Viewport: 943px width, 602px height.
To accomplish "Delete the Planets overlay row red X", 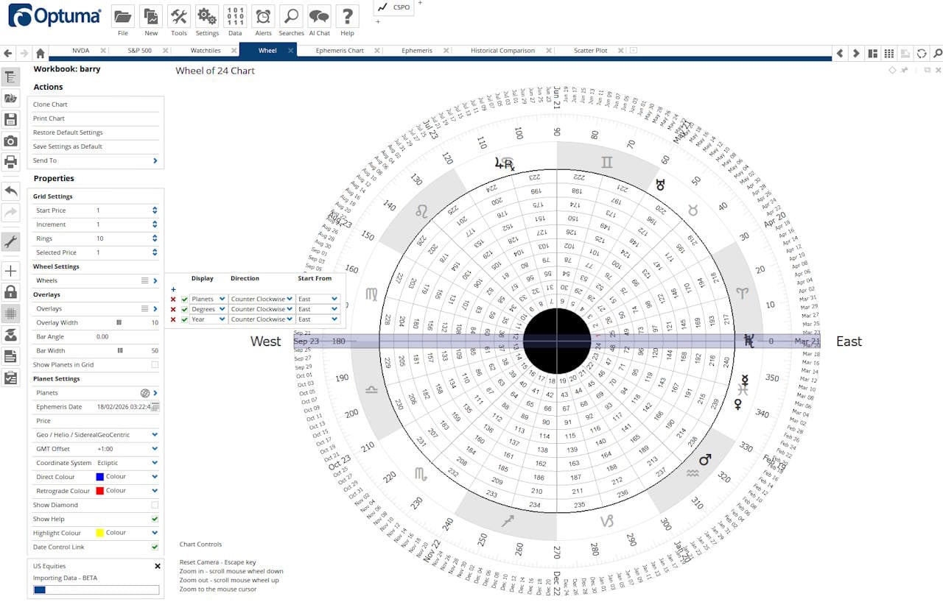I will [173, 299].
